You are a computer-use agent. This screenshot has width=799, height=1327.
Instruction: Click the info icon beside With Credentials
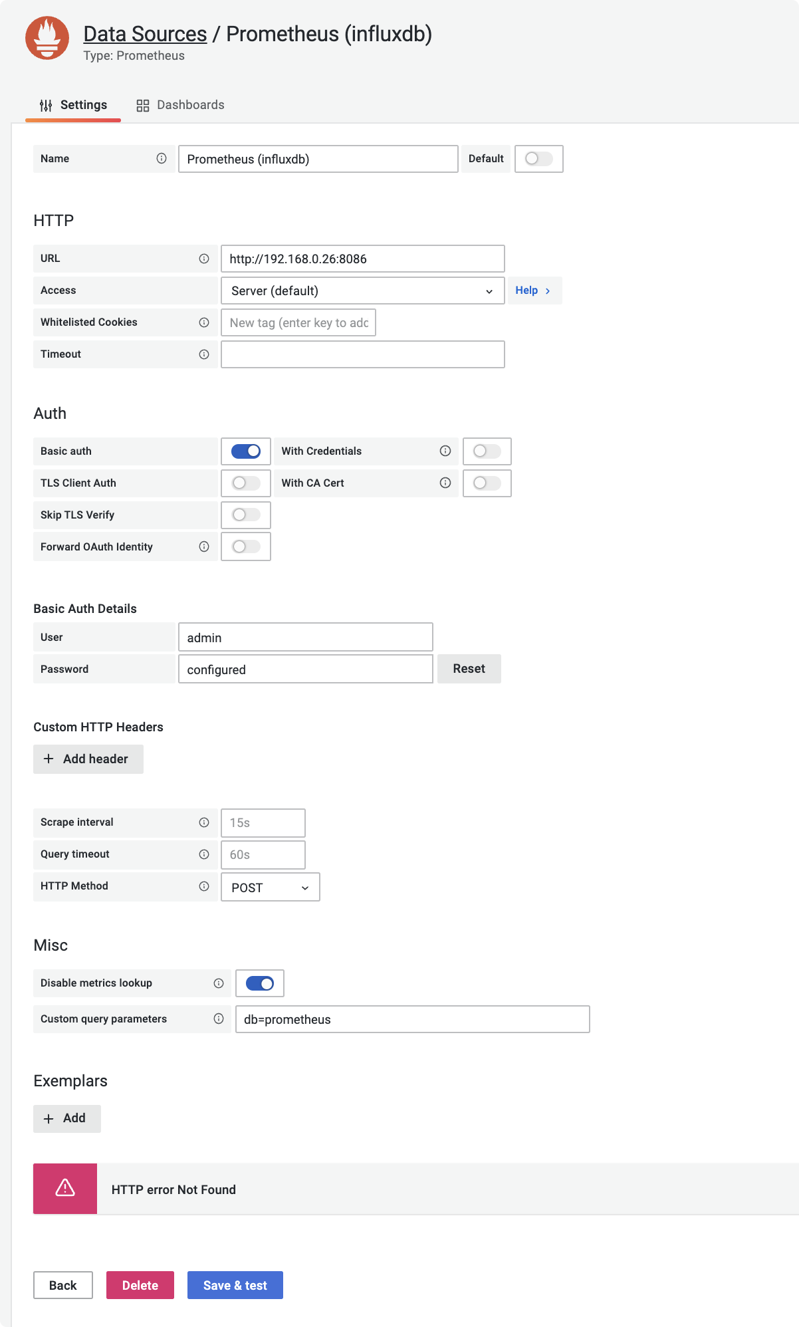[x=445, y=451]
